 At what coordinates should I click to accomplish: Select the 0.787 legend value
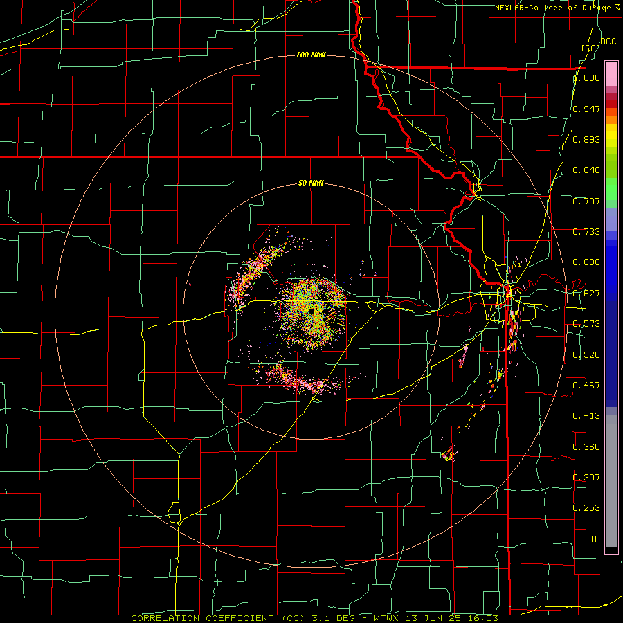pos(586,201)
